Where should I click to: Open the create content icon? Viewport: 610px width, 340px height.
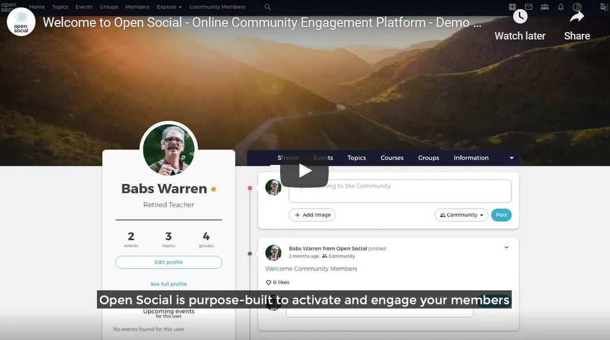click(x=511, y=7)
